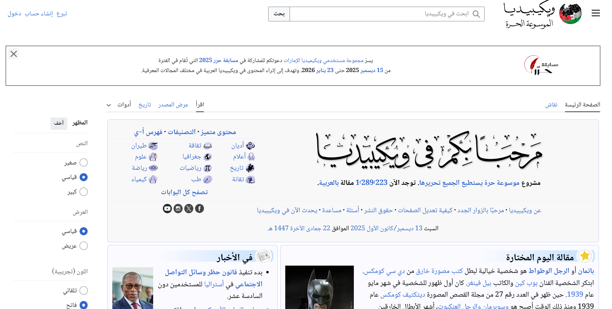This screenshot has width=612, height=309.
Task: Click the تاريخ portal knight icon
Action: [250, 168]
